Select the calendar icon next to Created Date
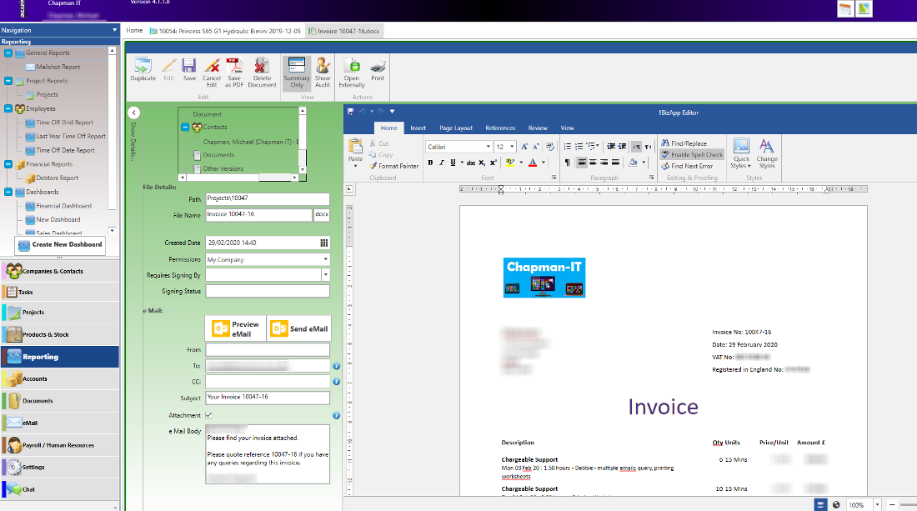 [x=324, y=243]
